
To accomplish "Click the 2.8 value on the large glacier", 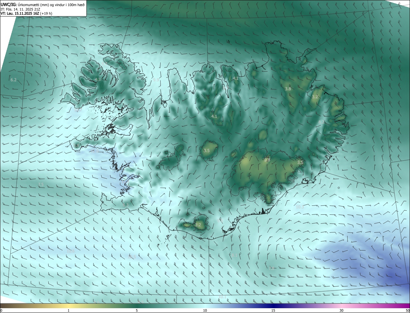I will click(x=267, y=160).
